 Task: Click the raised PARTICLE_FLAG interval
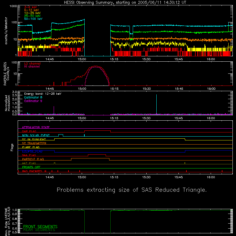point(90,158)
